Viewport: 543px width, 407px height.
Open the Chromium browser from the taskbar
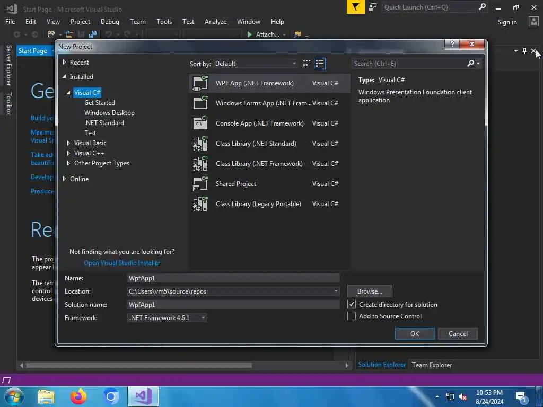[111, 396]
